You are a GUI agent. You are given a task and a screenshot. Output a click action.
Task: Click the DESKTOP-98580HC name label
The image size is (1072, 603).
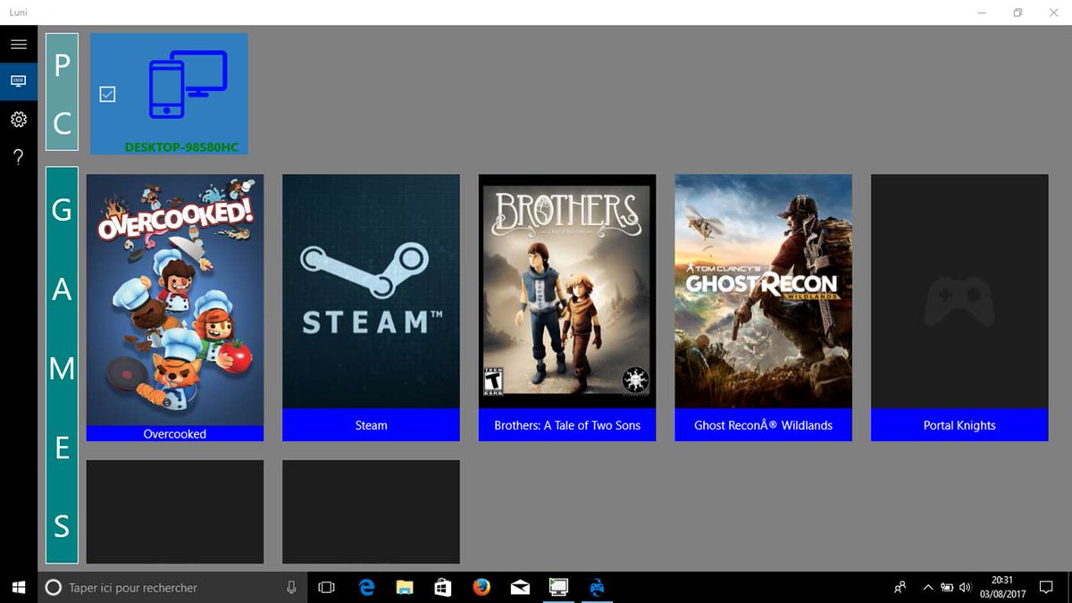[181, 147]
